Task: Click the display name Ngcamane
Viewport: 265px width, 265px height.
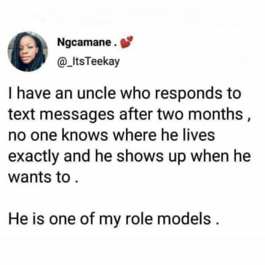Action: (x=84, y=44)
